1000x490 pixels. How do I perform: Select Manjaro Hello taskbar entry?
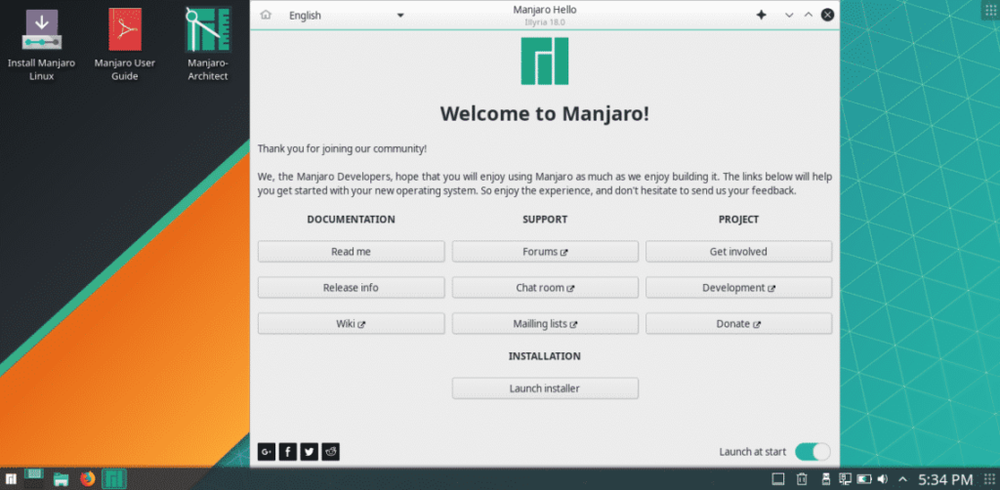point(114,478)
